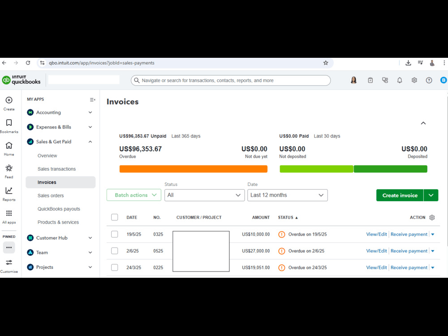Open browser downloads icon

pyautogui.click(x=408, y=63)
